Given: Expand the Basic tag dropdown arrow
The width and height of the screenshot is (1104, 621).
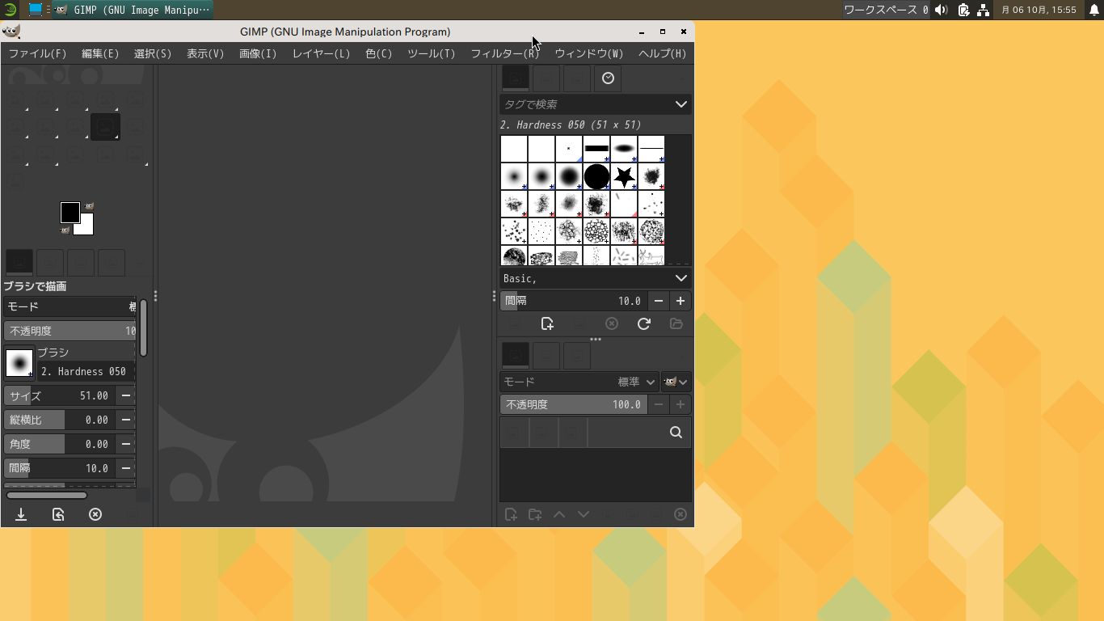Looking at the screenshot, I should point(681,278).
